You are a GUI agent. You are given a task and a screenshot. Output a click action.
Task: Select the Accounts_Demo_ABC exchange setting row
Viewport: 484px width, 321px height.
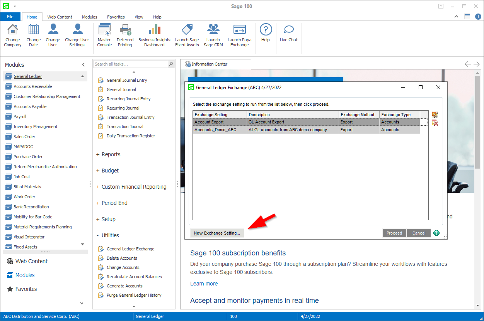(x=306, y=130)
